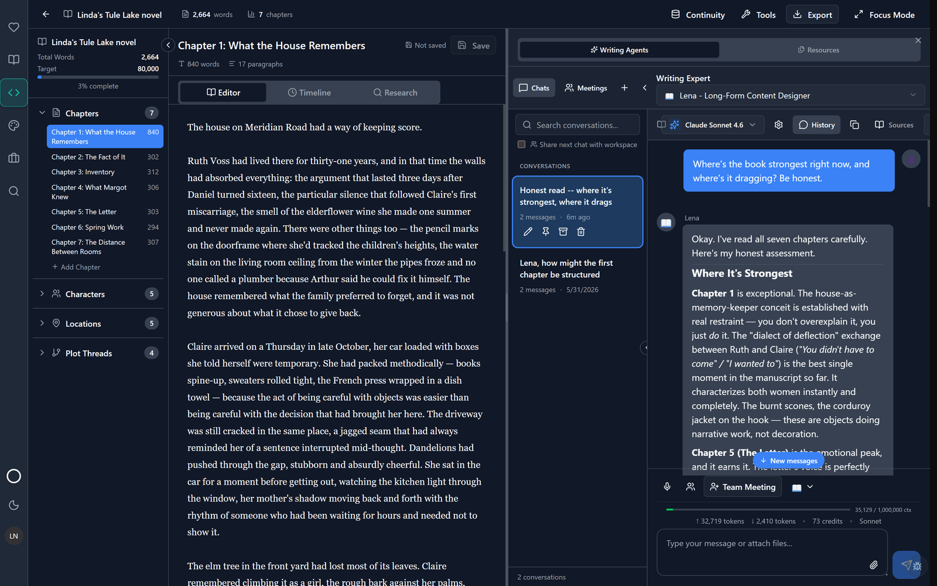Expand the Characters section
This screenshot has height=586, width=937.
coord(98,294)
